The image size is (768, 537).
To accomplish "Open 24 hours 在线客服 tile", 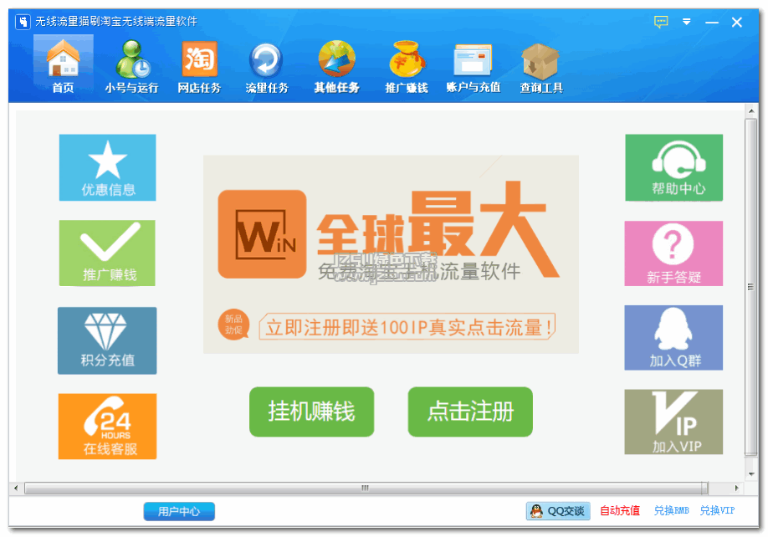I will (x=107, y=427).
